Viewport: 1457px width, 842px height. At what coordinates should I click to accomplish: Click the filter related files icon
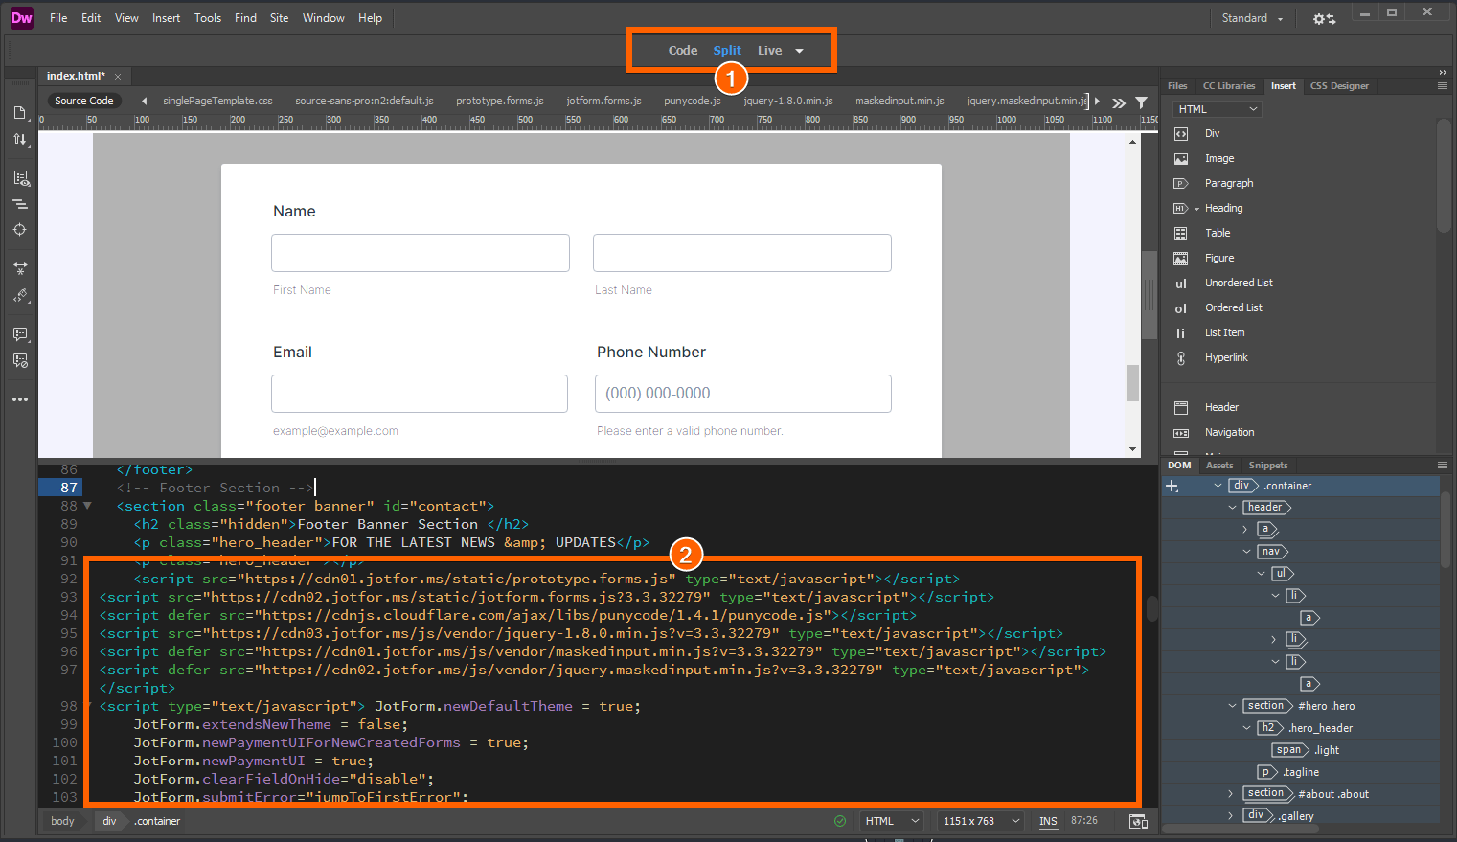pyautogui.click(x=1141, y=102)
